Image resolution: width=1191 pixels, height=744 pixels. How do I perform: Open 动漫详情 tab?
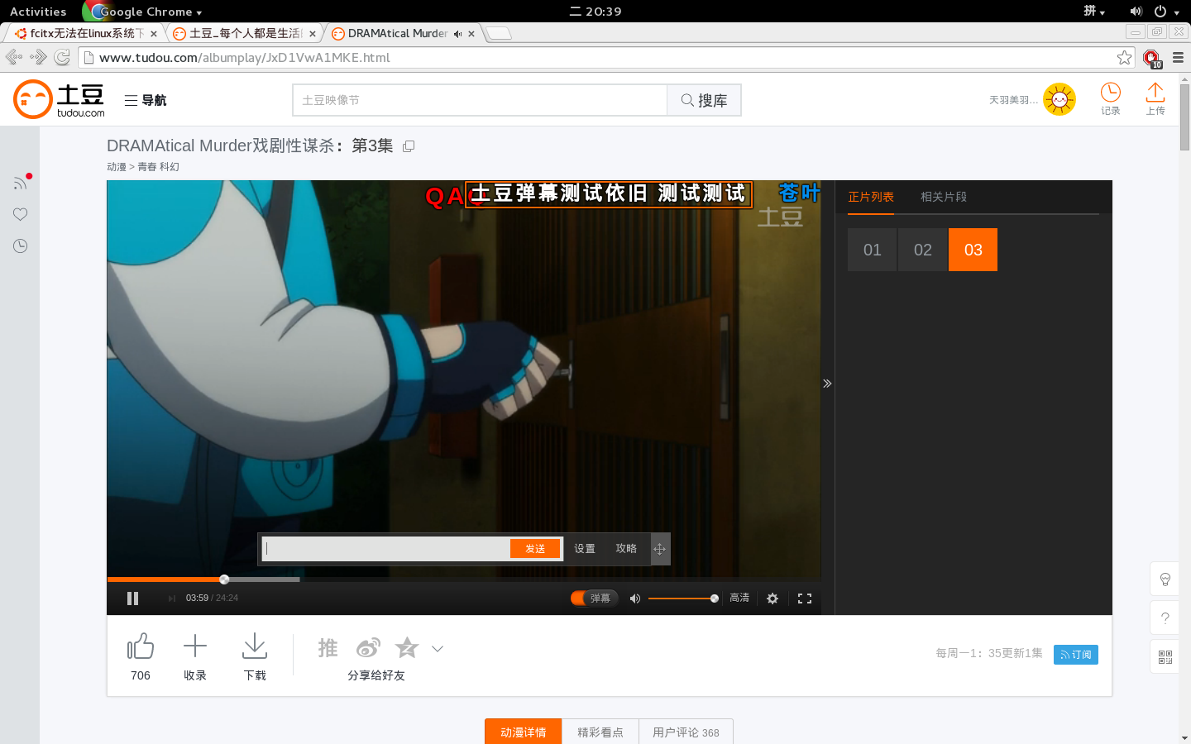point(523,732)
